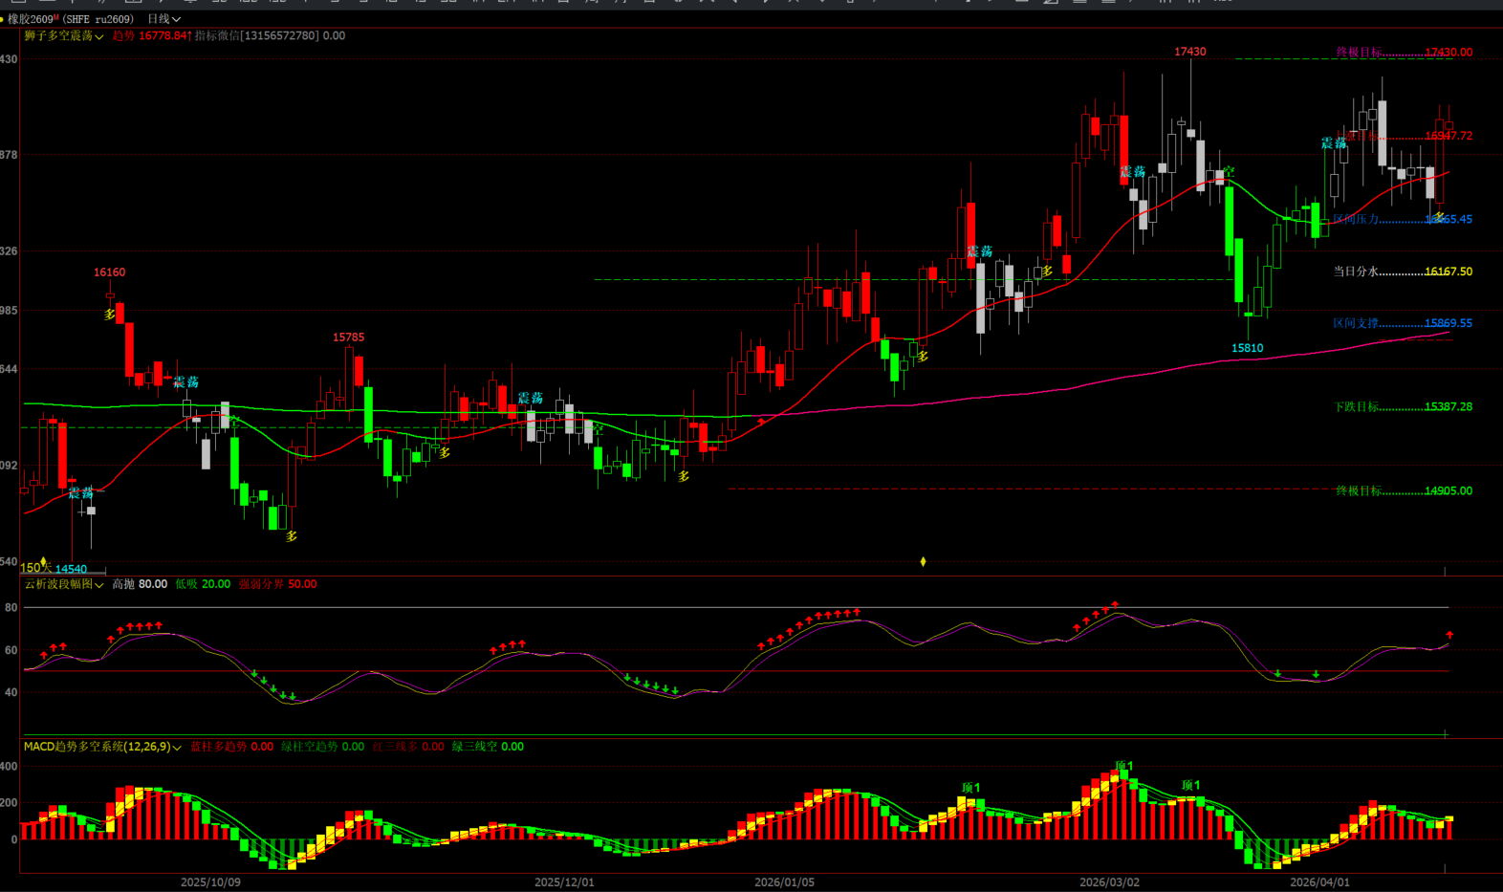Select the yellow diamond at price chart bottom center
The height and width of the screenshot is (892, 1503).
[x=923, y=561]
